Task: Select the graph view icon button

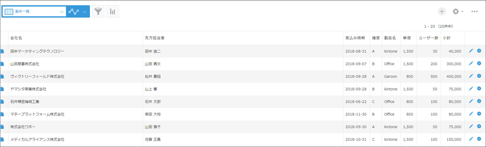Action: [x=74, y=12]
